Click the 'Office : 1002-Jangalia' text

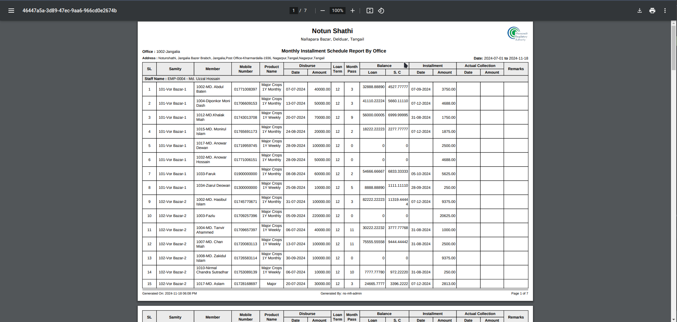tap(161, 51)
